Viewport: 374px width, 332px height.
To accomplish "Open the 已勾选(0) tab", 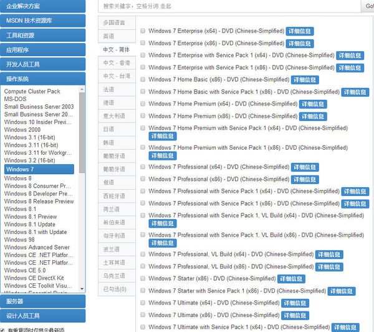I will click(114, 289).
